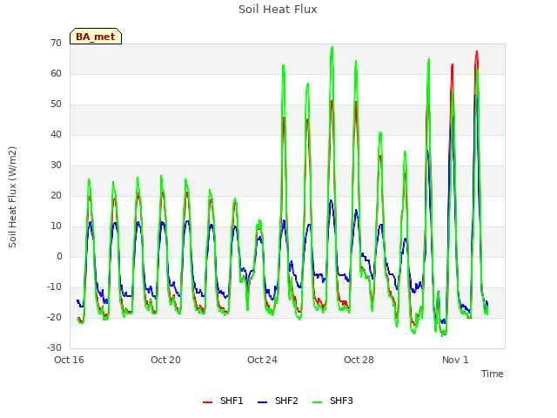Click the 70 y-axis tick label
Screen dimensions: 557x418
click(x=56, y=43)
